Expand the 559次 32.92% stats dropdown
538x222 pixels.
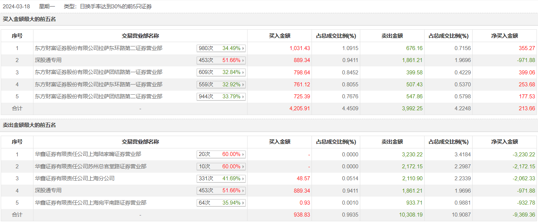(221, 85)
